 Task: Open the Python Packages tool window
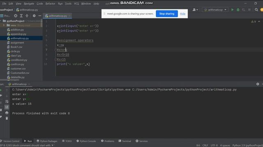pos(47,141)
